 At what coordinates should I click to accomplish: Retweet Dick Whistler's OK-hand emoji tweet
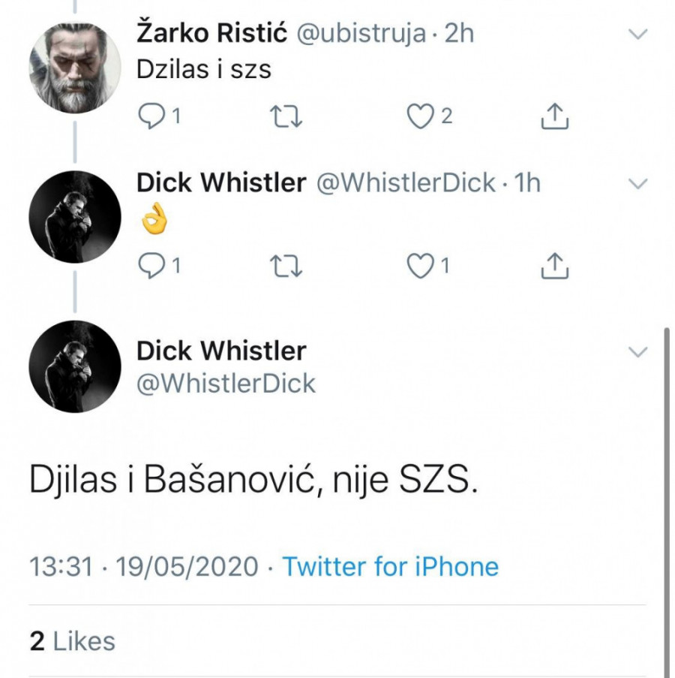coord(286,267)
